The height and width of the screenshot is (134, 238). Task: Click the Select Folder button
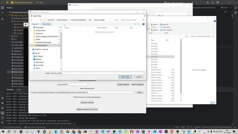point(125,77)
